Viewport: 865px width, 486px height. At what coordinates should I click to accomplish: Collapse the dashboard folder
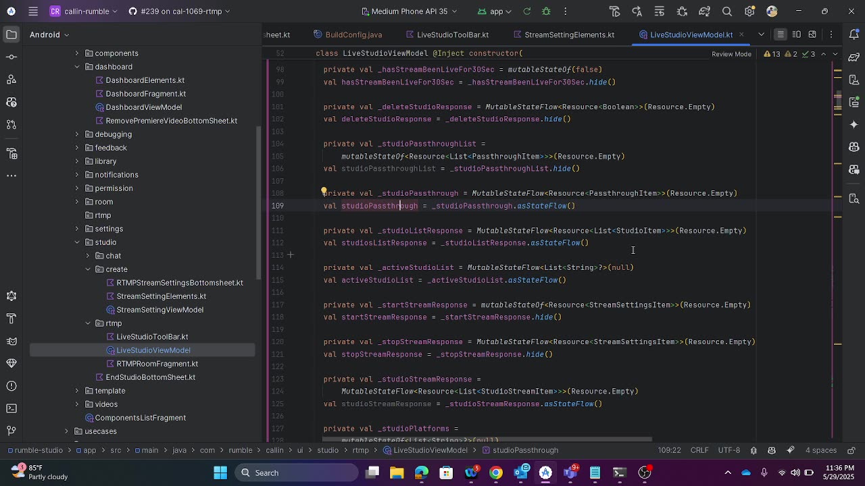pyautogui.click(x=77, y=67)
